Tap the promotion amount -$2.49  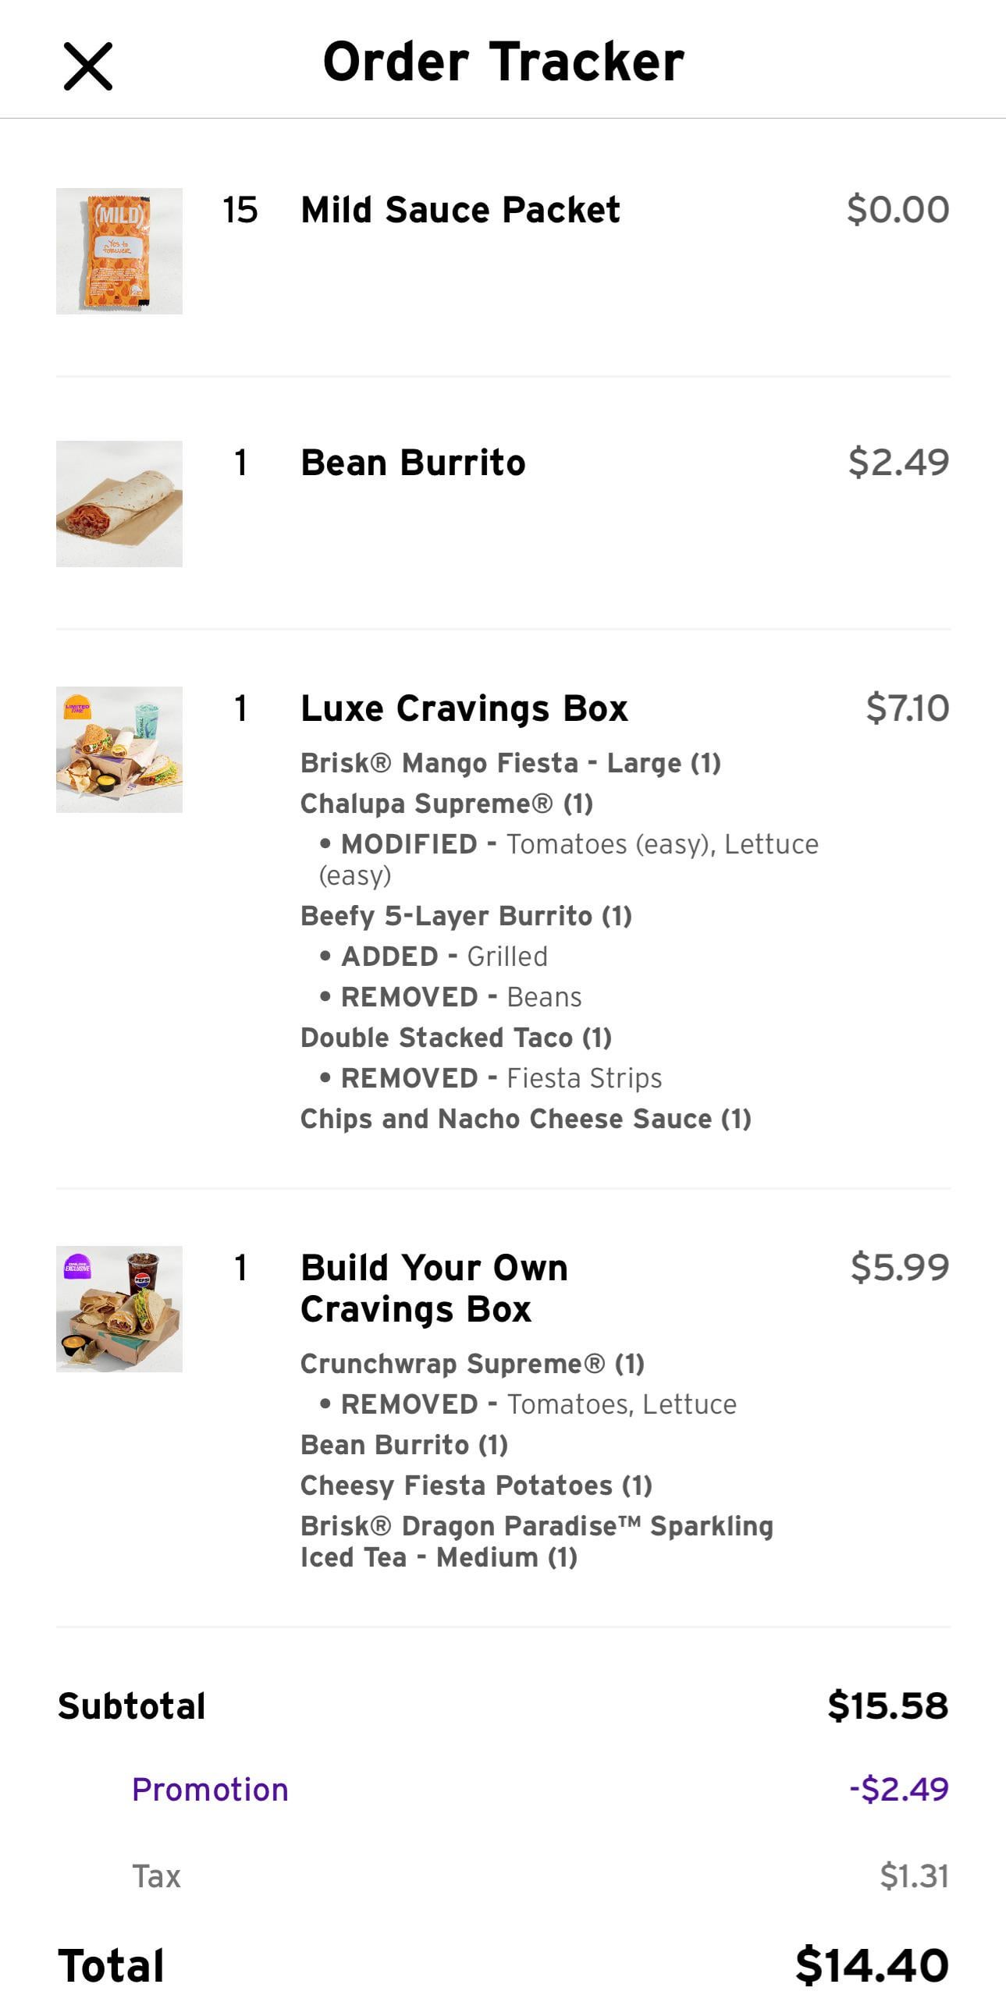point(899,1790)
